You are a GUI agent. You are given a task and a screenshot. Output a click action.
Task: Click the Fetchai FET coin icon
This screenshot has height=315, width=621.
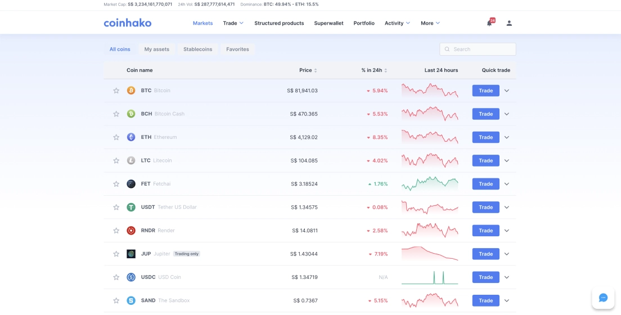pos(131,184)
